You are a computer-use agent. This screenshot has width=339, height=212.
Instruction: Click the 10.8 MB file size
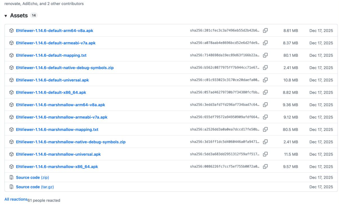coord(291,80)
